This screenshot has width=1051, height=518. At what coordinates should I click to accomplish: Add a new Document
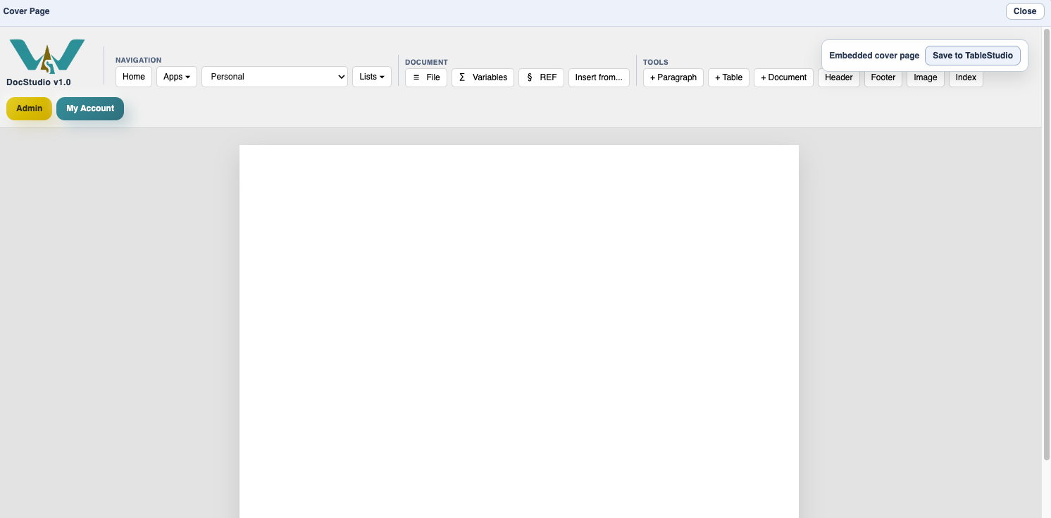tap(783, 77)
